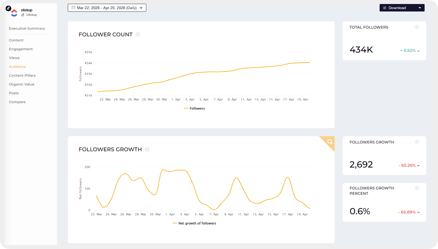438x249 pixels.
Task: Click the download icon inside the Download button
Action: [x=385, y=8]
